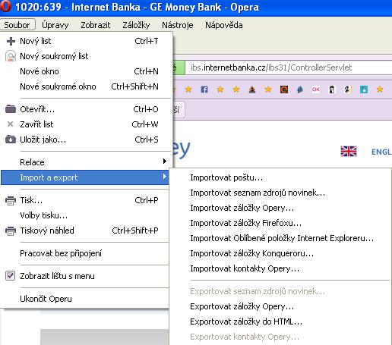Open the Záložky menu
392x345 pixels.
[x=136, y=25]
